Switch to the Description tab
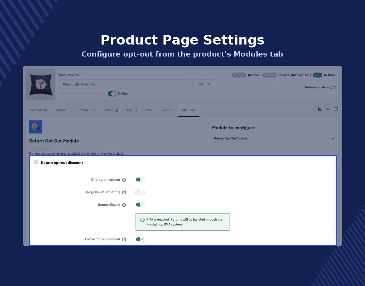 38,110
